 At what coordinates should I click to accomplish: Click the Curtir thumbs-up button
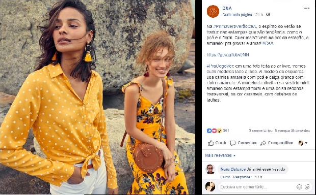(217, 143)
